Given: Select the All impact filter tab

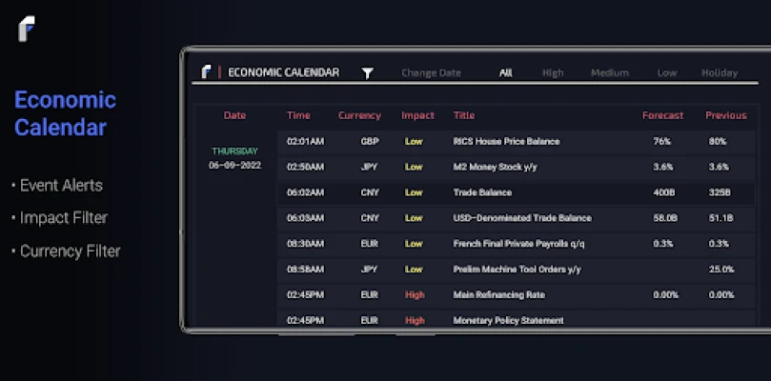Looking at the screenshot, I should point(505,73).
